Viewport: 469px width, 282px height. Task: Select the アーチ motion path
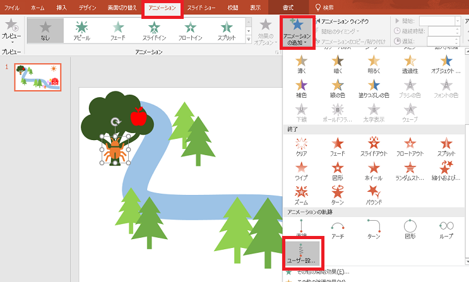tap(338, 230)
